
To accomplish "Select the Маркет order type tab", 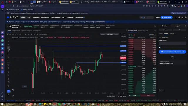I will pyautogui.click(x=166, y=34).
